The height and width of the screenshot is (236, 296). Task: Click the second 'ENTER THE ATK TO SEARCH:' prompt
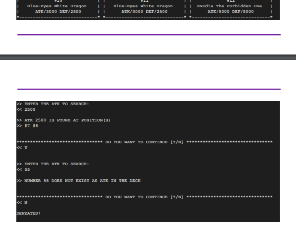[53, 164]
